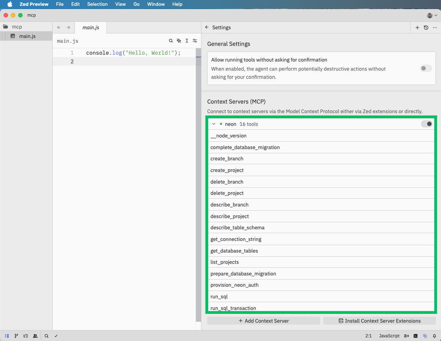Image resolution: width=441 pixels, height=341 pixels.
Task: Open thread history clock icon
Action: tap(426, 28)
